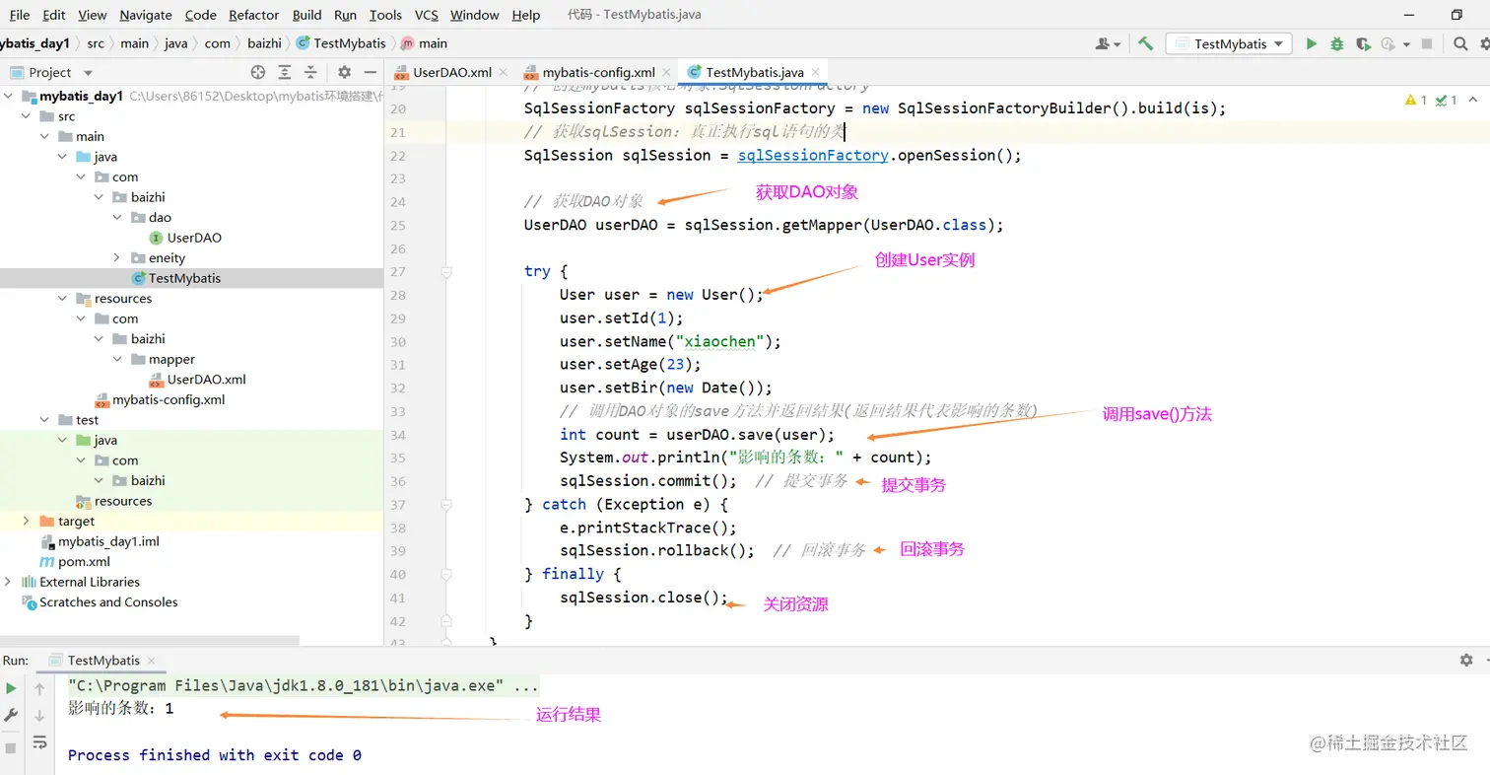Expand the target folder node
Screen dimensions: 1490x775
pyautogui.click(x=27, y=521)
